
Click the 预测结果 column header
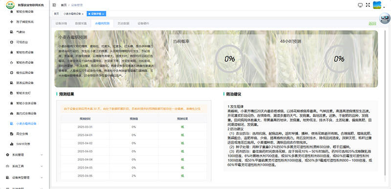click(x=182, y=119)
